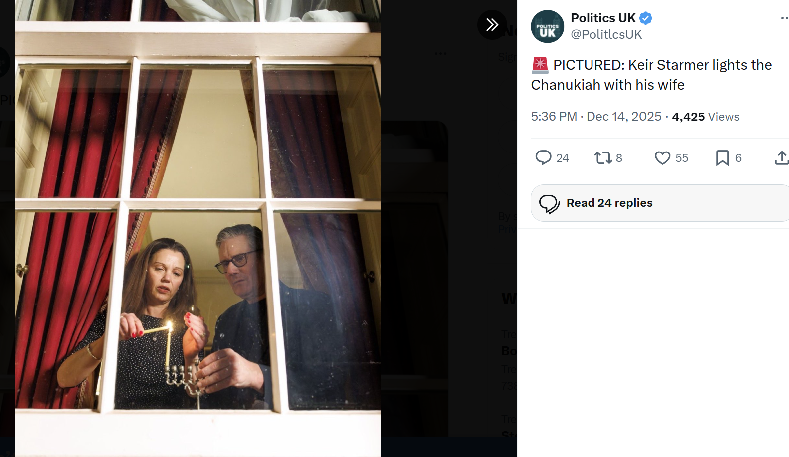Open the more options ellipsis menu

tap(784, 18)
